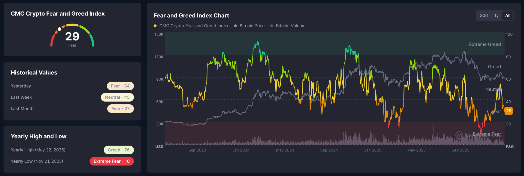Click the orange 29 current value marker
Screen dimensions: 524x176
(509, 111)
